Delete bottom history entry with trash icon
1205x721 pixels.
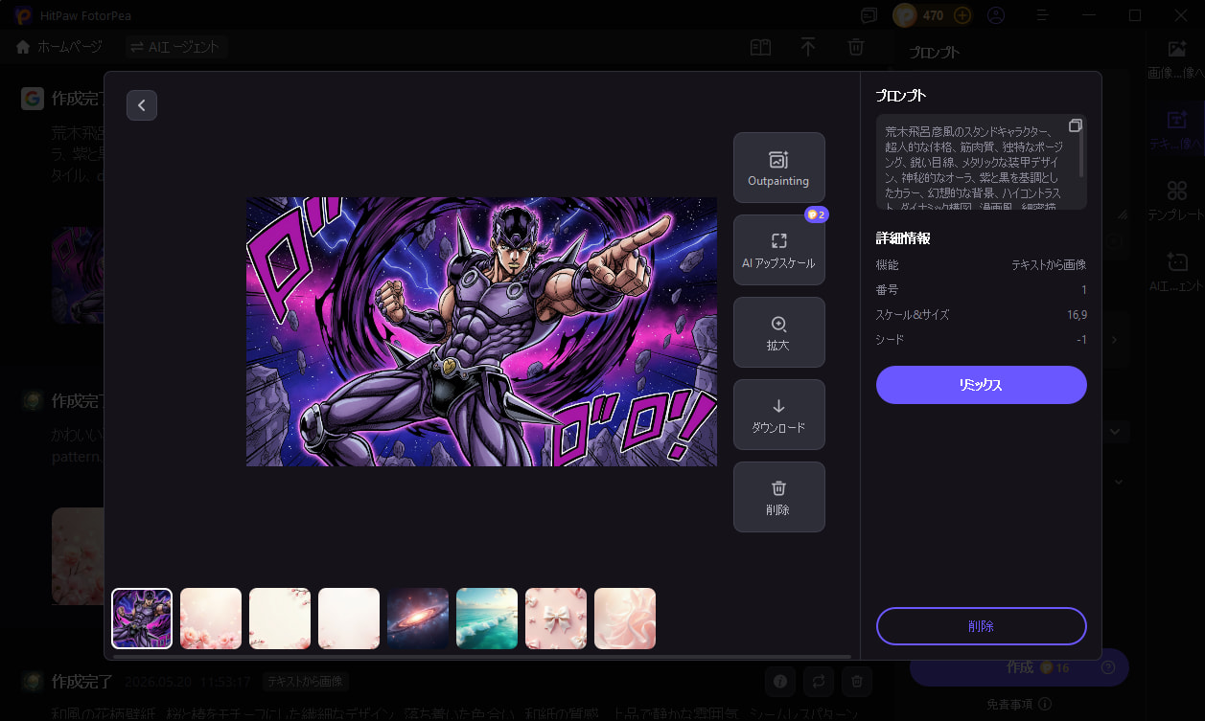click(x=857, y=682)
